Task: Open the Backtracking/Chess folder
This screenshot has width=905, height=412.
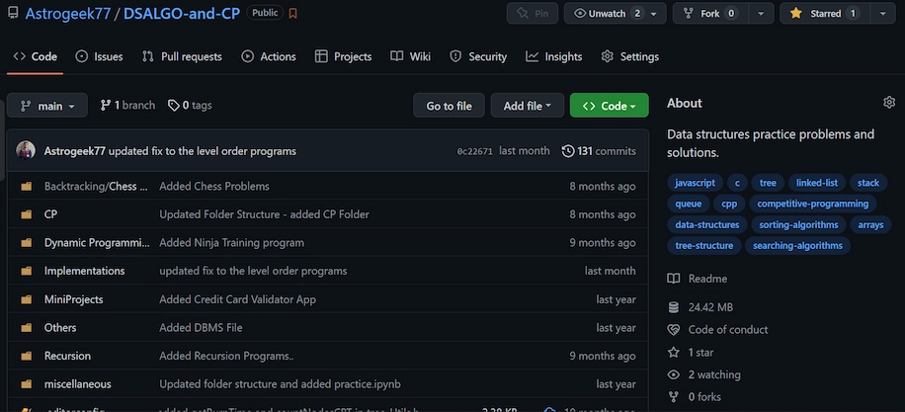Action: click(x=95, y=186)
